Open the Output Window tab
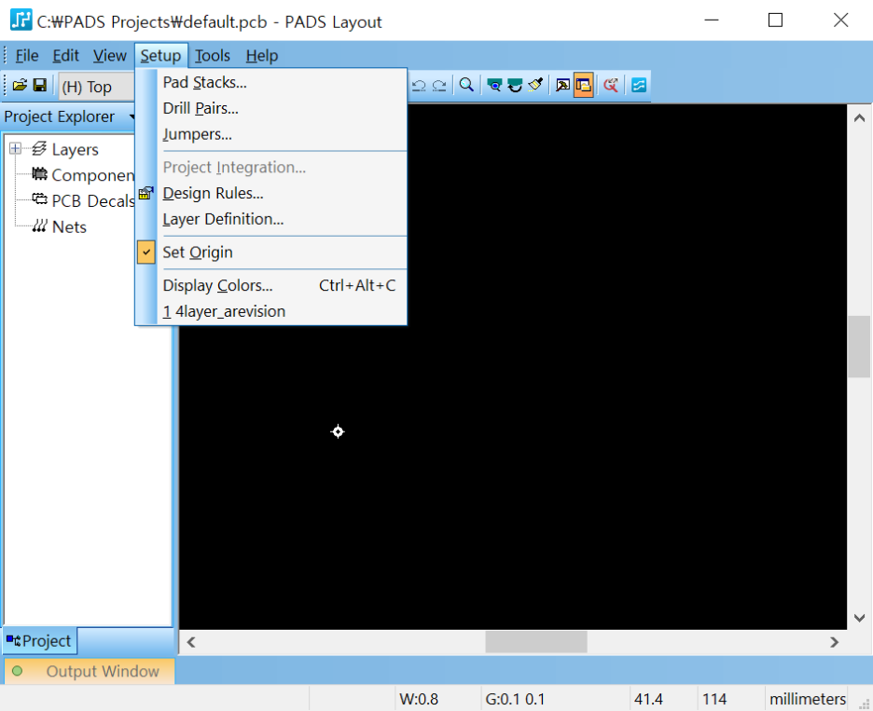The height and width of the screenshot is (711, 873). 90,671
